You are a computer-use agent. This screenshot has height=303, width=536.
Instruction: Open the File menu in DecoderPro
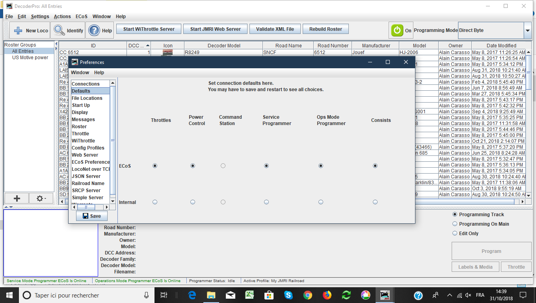pos(9,17)
